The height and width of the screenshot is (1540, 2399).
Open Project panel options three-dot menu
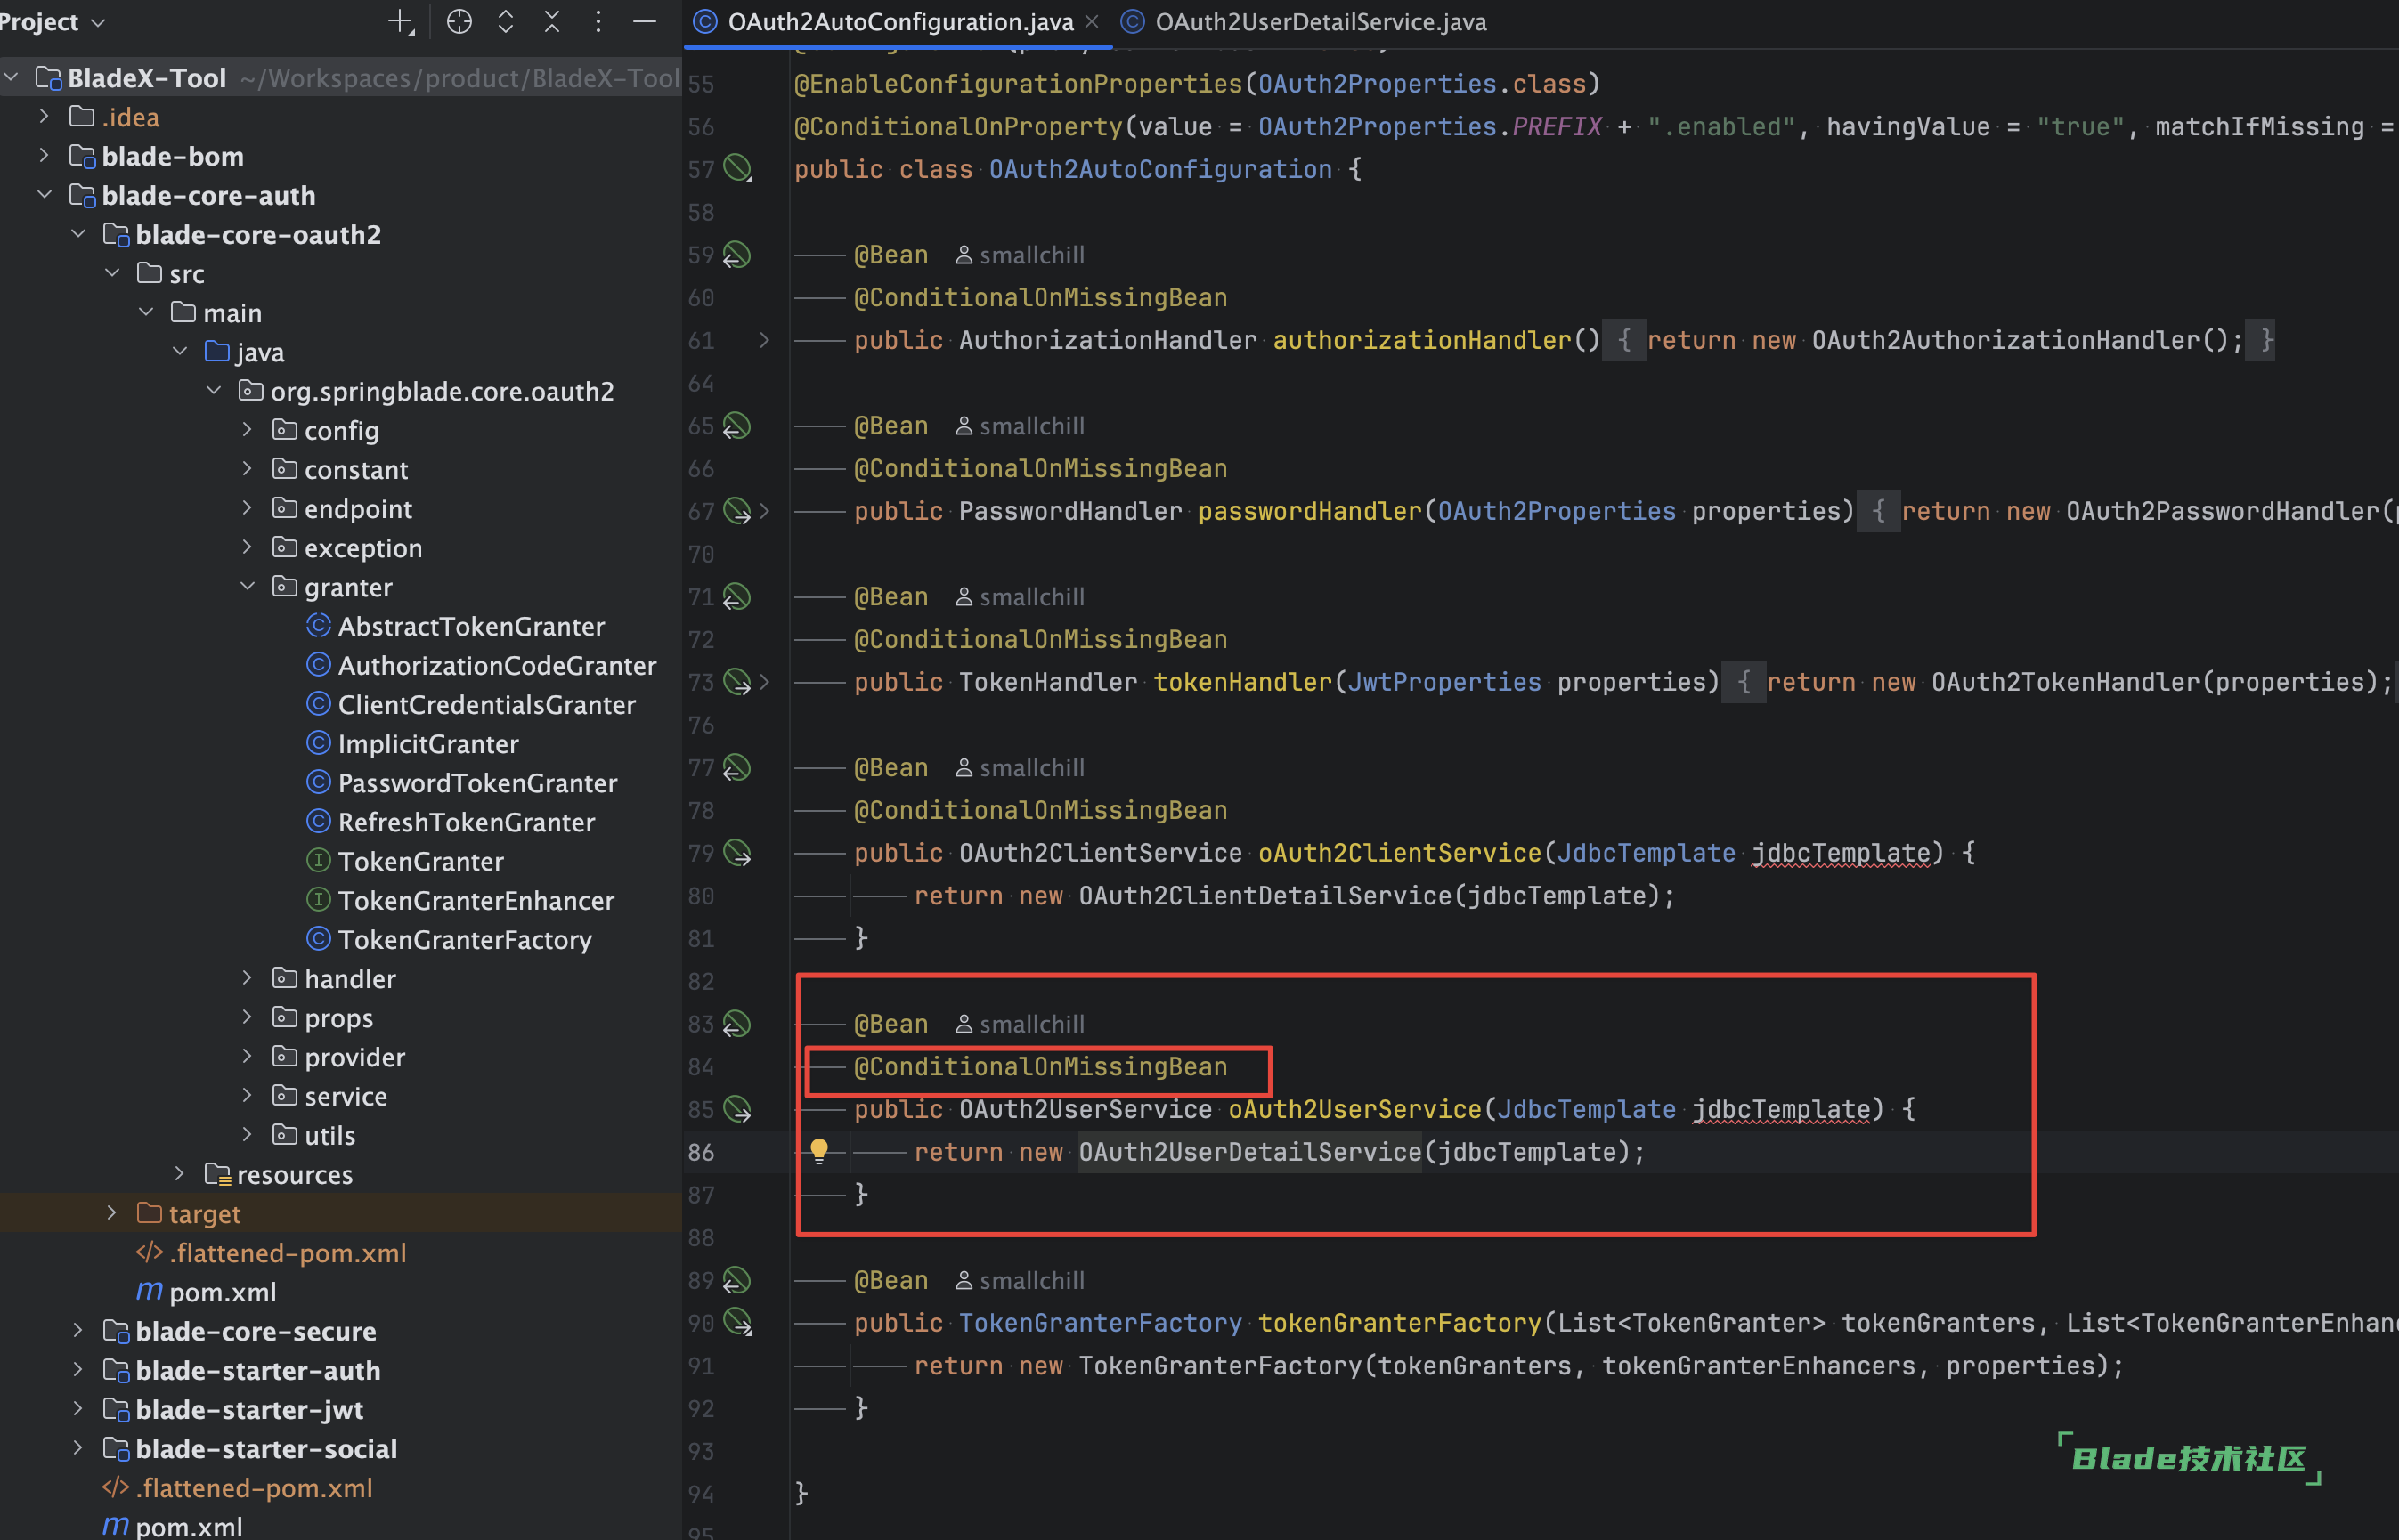tap(598, 22)
